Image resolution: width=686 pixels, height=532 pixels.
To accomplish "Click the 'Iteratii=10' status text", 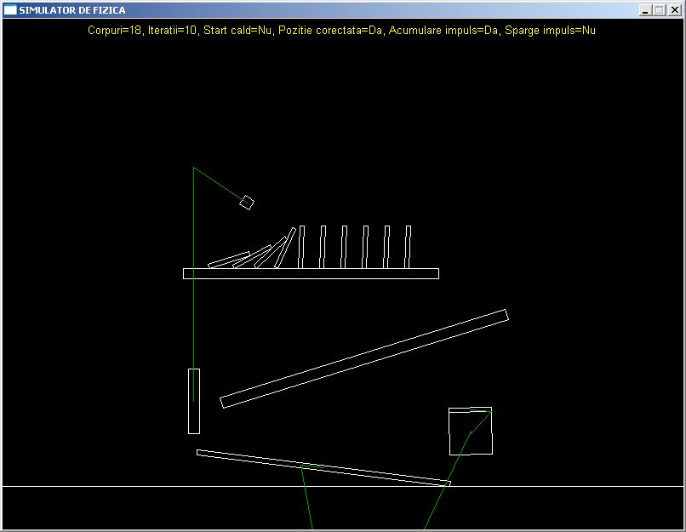I will point(173,30).
